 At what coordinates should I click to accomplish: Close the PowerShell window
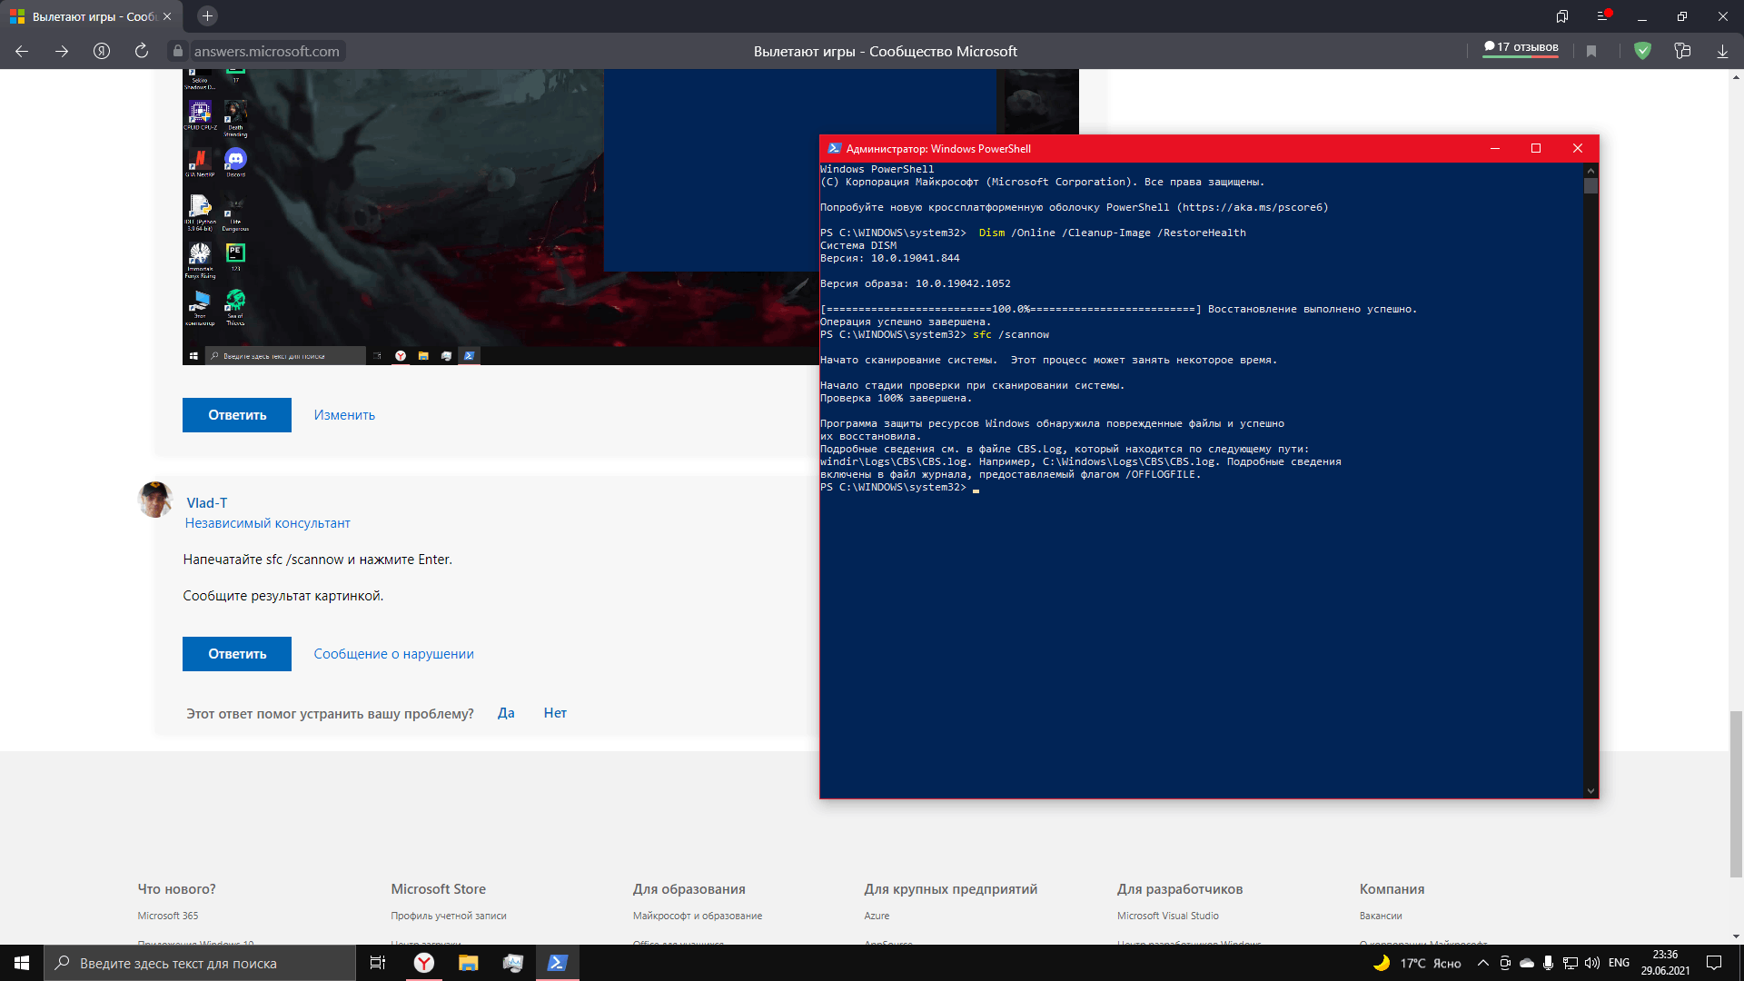[x=1578, y=148]
